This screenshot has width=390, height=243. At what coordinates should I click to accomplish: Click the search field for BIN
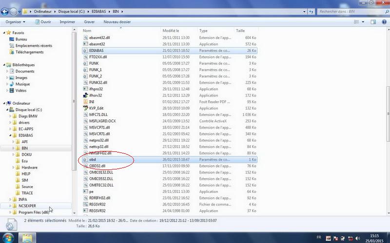click(x=351, y=11)
